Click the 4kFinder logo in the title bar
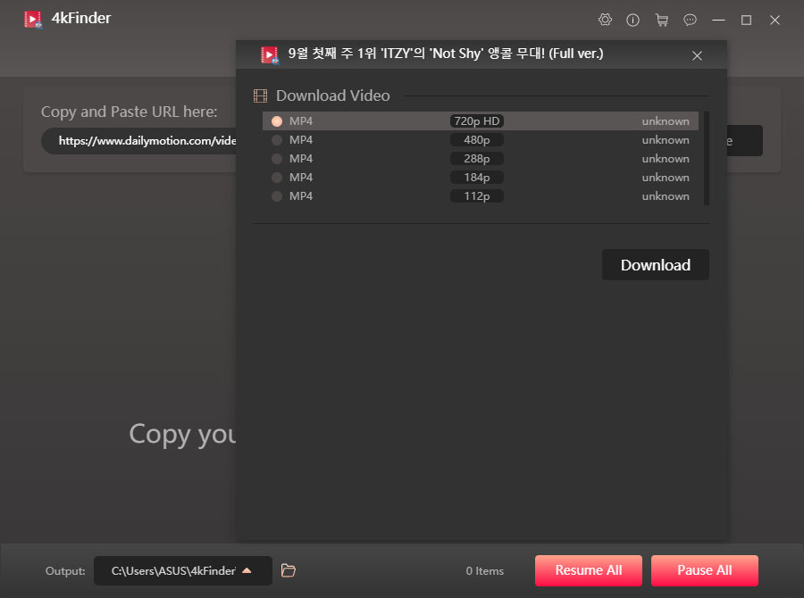The width and height of the screenshot is (804, 598). click(x=34, y=18)
